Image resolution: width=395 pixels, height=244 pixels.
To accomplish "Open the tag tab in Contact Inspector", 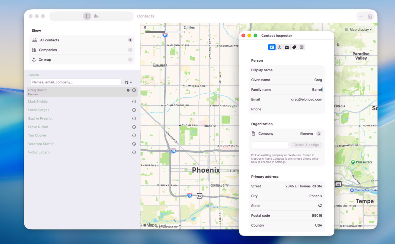I will coord(294,47).
